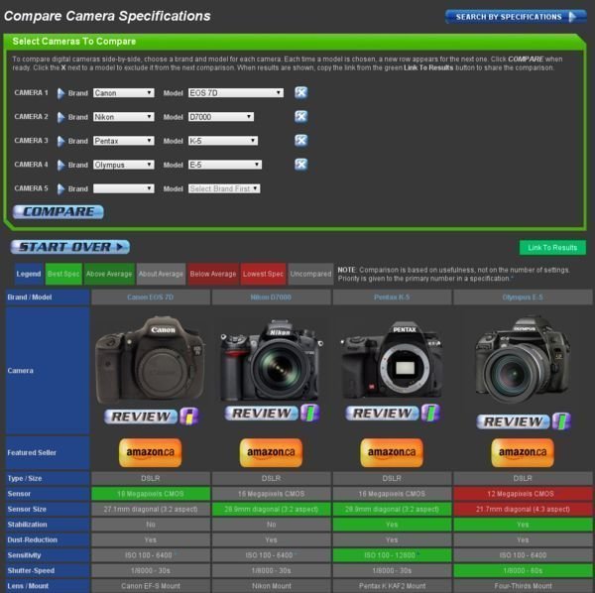This screenshot has height=593, width=595.
Task: Click the Stabilization row label
Action: click(48, 525)
